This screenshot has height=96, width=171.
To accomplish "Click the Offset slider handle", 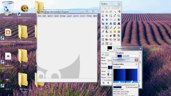I will pos(108,71).
